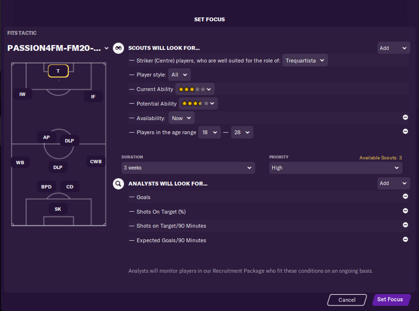Image resolution: width=419 pixels, height=311 pixels.
Task: Remove the age range condition
Action: point(405,131)
